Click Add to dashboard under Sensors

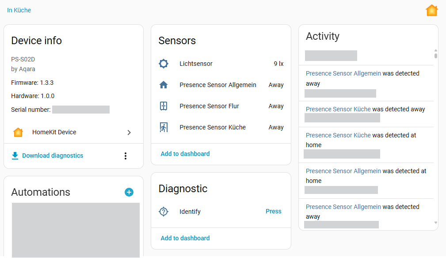click(x=185, y=154)
